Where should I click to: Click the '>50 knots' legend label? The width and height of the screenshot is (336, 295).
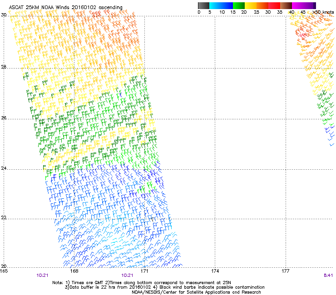[x=323, y=12]
